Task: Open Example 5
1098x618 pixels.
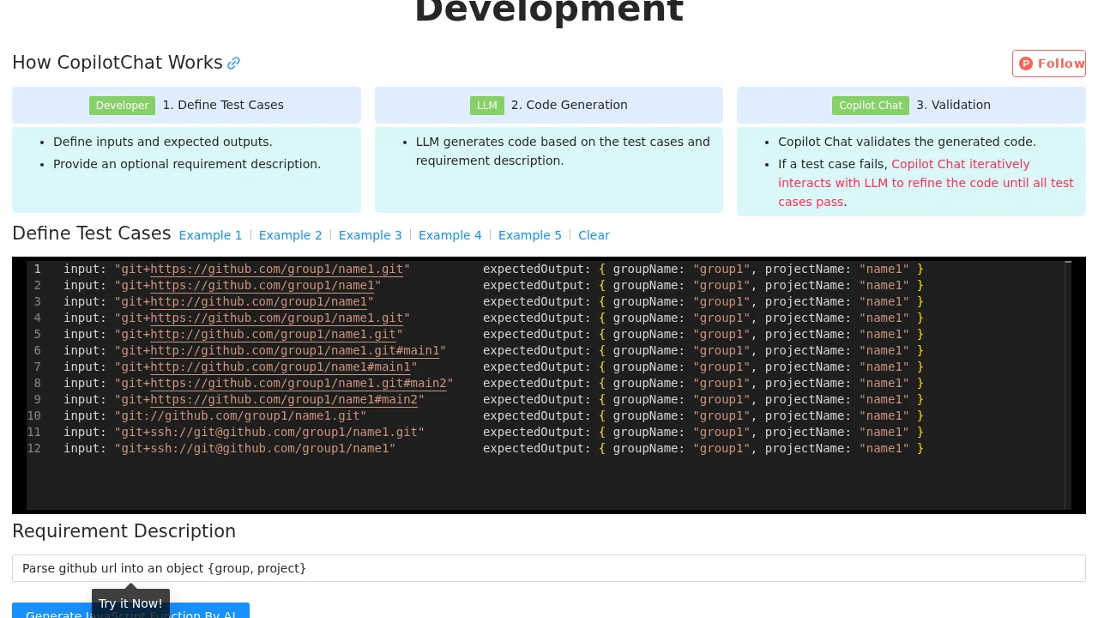Action: (x=529, y=235)
